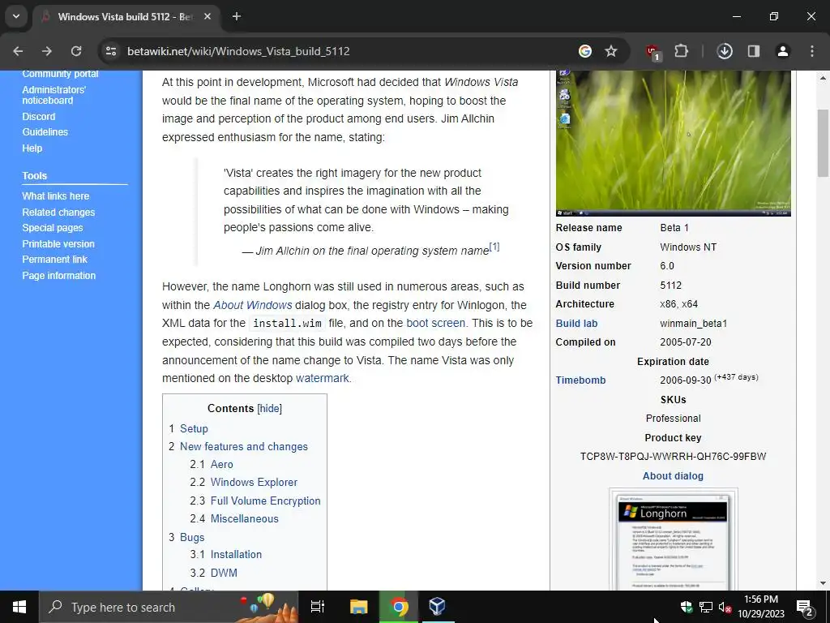Jump to DWM section
This screenshot has height=623, width=830.
click(x=224, y=573)
